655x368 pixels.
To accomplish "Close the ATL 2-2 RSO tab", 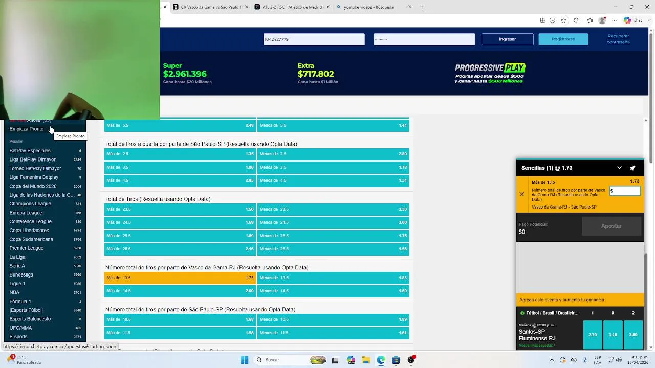I will 327,7.
